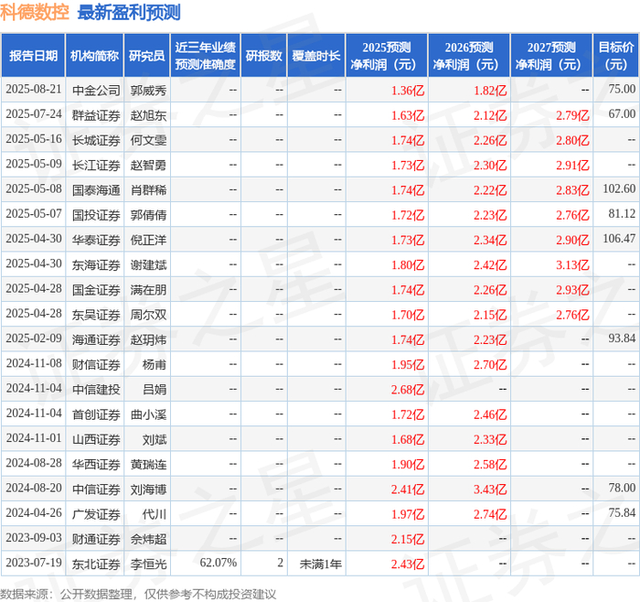Click 3.43亿 in 中信证券 row
The image size is (640, 602).
tap(490, 489)
